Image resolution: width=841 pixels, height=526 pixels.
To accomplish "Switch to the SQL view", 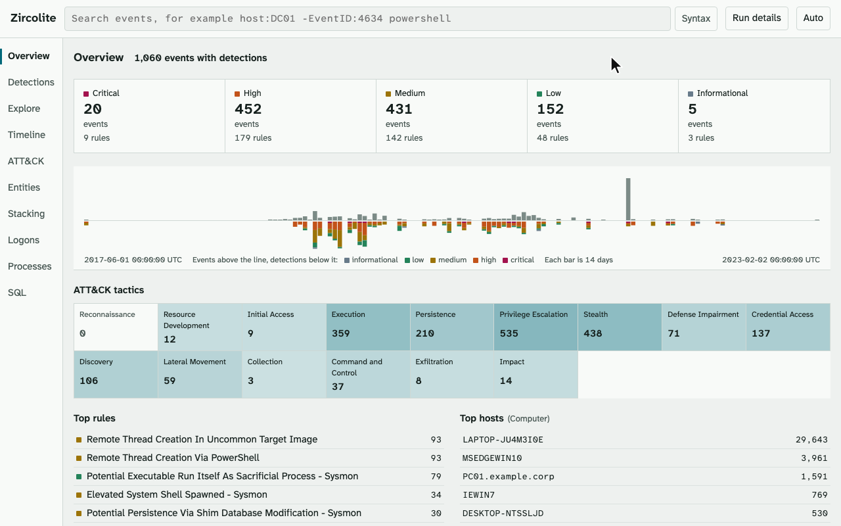I will 31,293.
